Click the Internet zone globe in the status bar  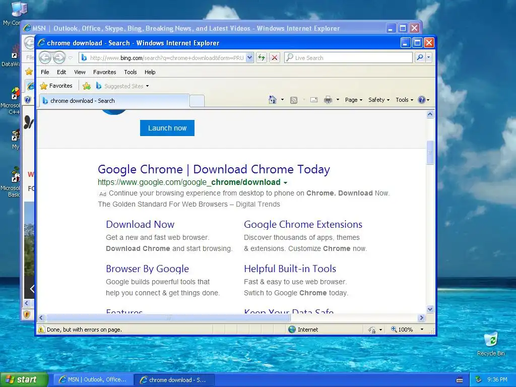[292, 330]
